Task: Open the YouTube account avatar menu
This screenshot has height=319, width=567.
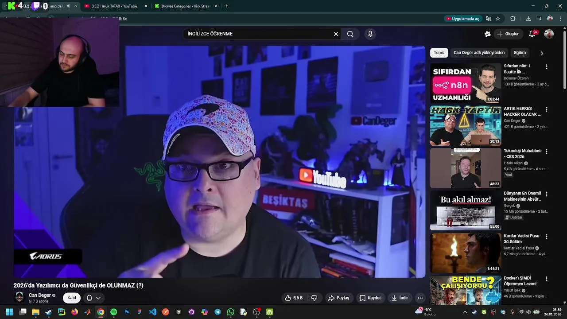Action: [x=549, y=34]
